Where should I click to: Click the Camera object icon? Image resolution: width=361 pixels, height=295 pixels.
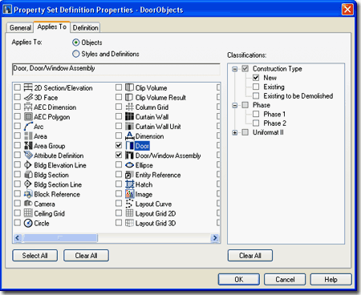[x=28, y=204]
